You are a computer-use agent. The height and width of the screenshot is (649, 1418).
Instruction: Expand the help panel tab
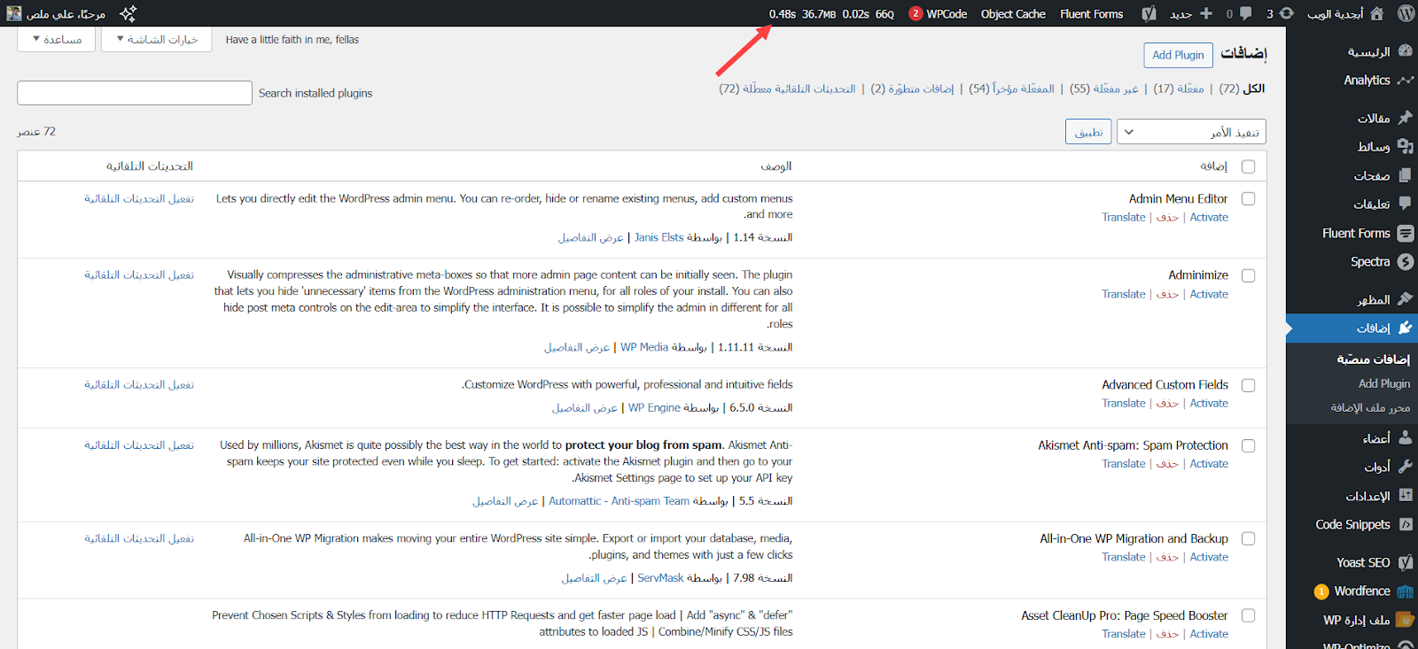[x=57, y=40]
